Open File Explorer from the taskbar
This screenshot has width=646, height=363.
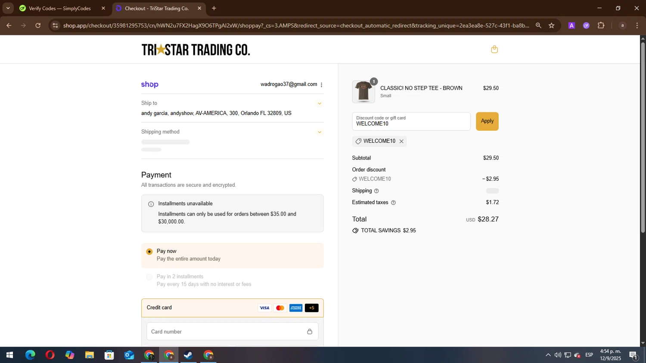coord(90,355)
